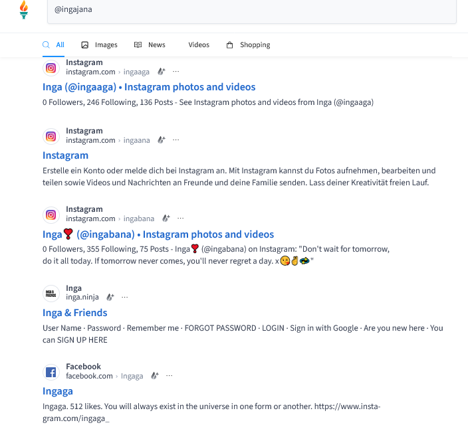Viewport: 468px width, 433px height.
Task: Click the torch logo in the header
Action: point(24,10)
